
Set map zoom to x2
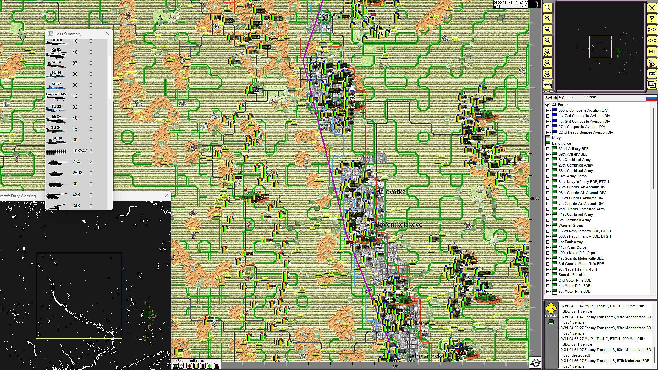click(x=548, y=63)
